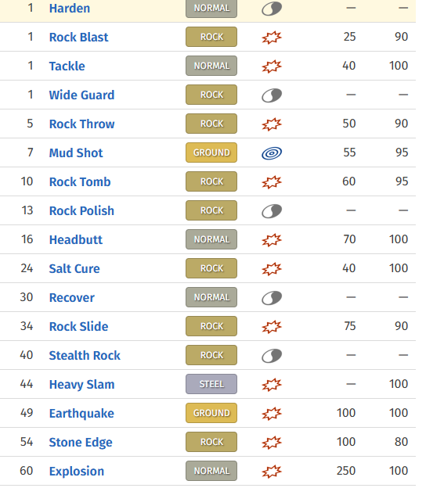Click the physical category icon for Explosion
Image resolution: width=444 pixels, height=488 pixels.
tap(272, 472)
